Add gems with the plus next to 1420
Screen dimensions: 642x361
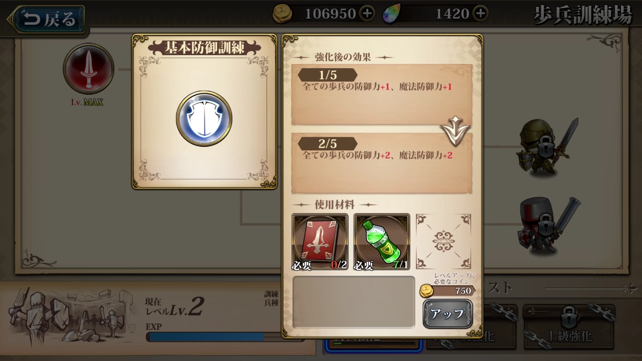point(480,14)
